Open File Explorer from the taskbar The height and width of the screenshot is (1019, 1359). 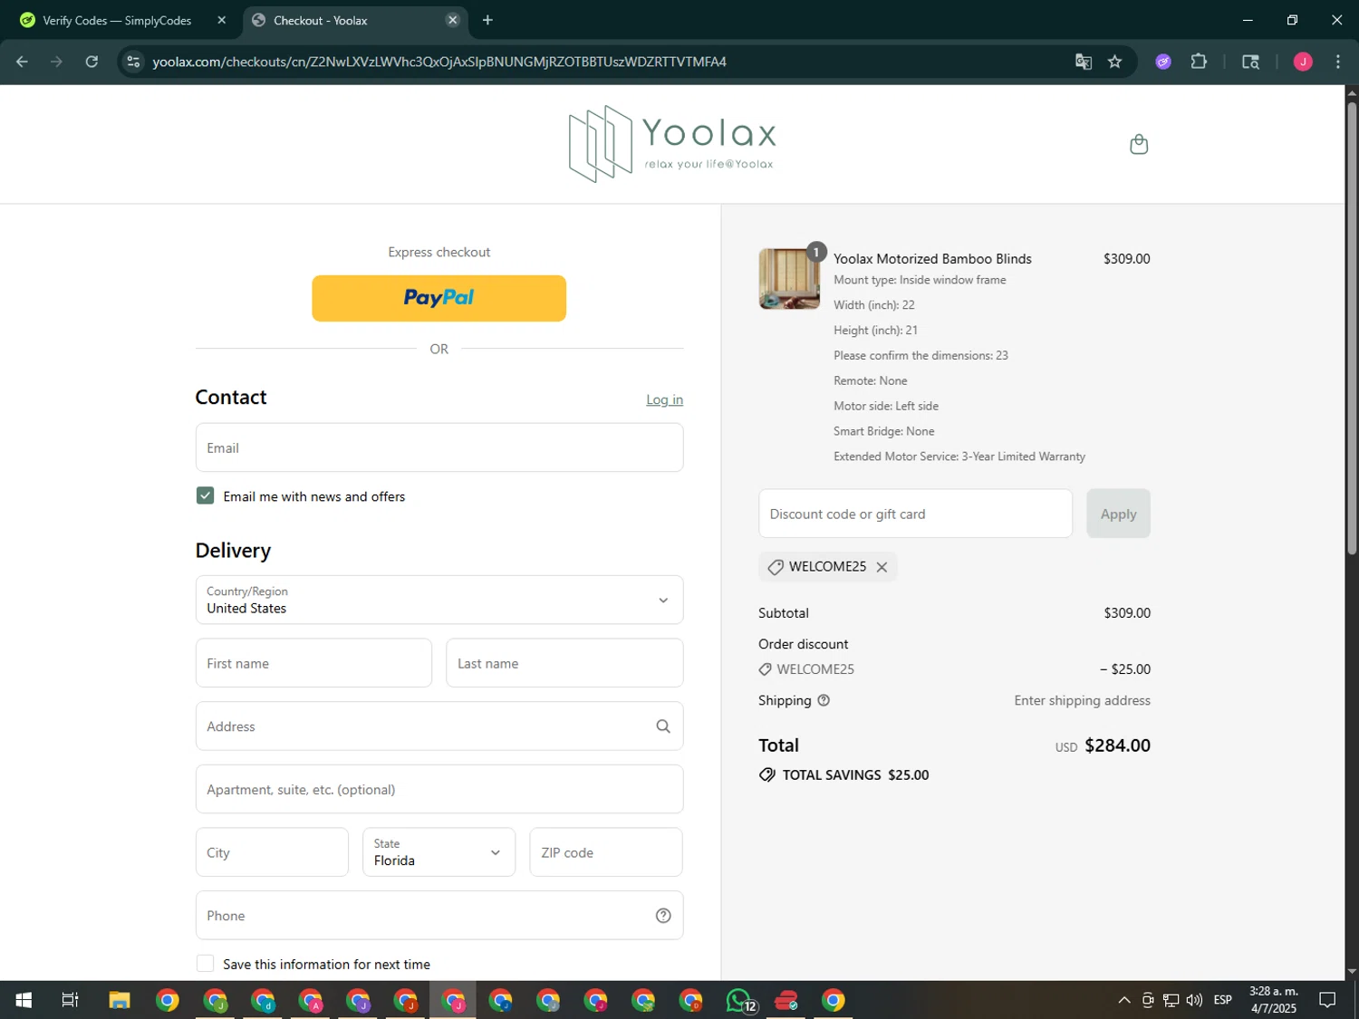(120, 1000)
